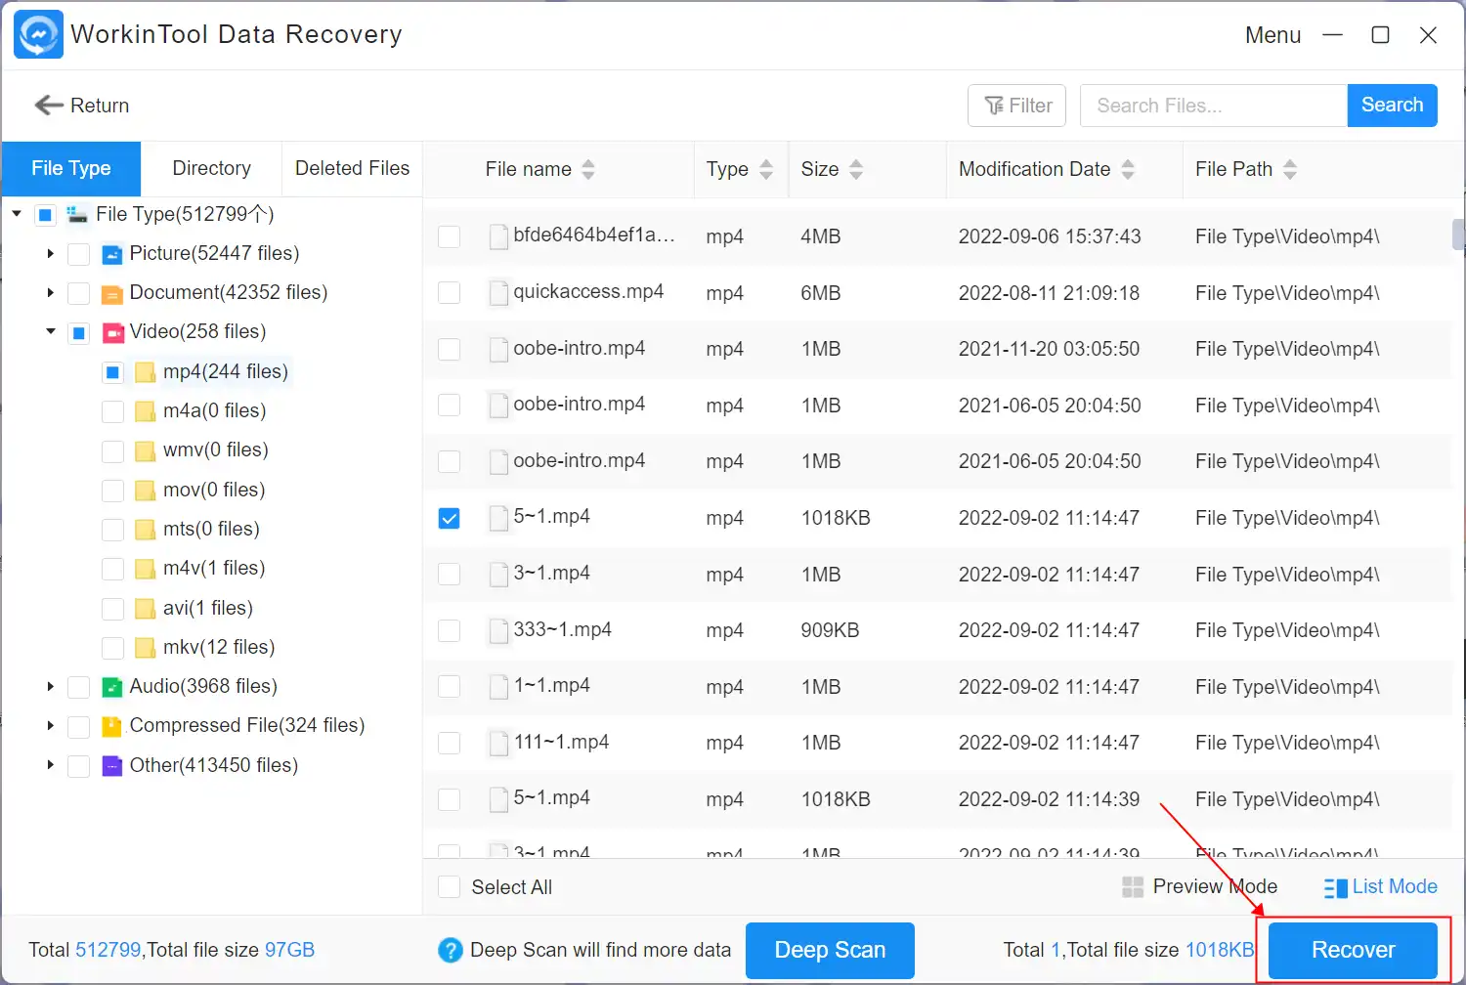This screenshot has width=1466, height=985.
Task: Click the avi folder icon
Action: (146, 609)
